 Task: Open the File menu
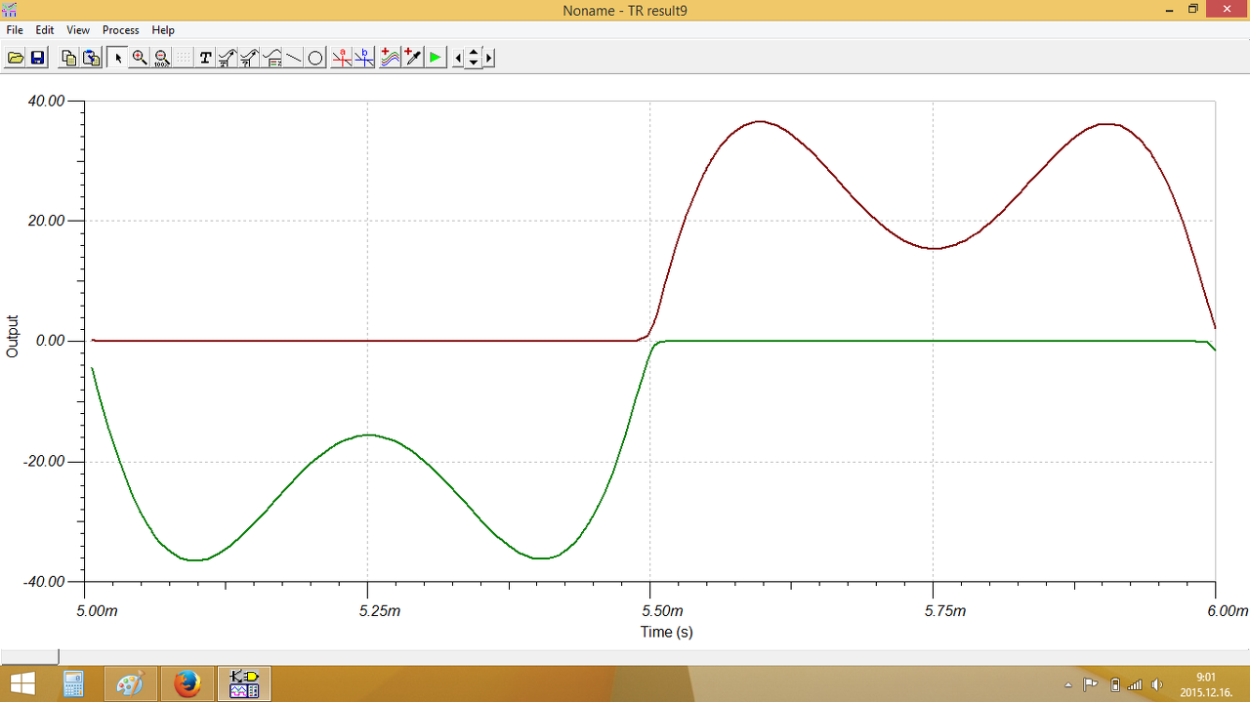point(15,30)
